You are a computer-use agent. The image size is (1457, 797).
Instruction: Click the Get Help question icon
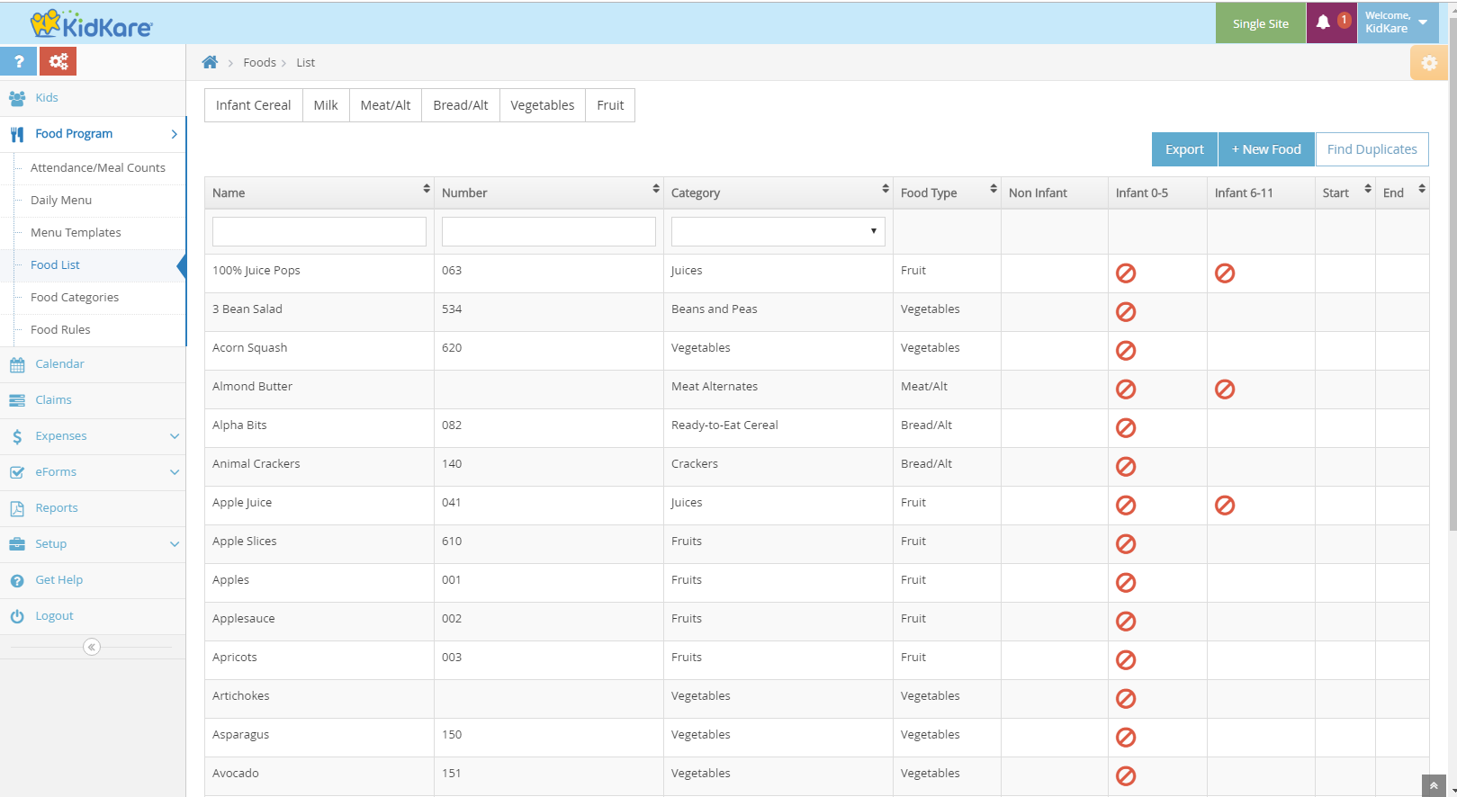pyautogui.click(x=17, y=580)
